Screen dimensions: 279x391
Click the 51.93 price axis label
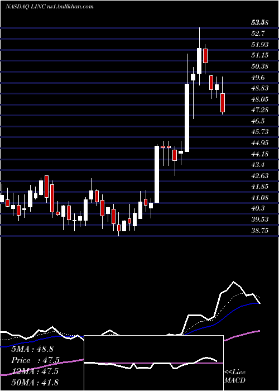click(260, 44)
